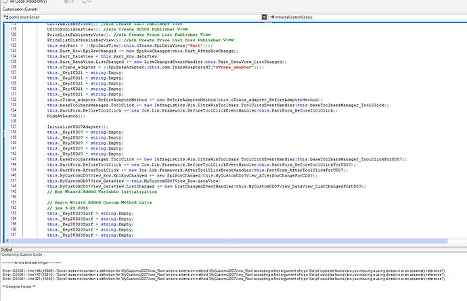Click the End Wizard Added Variable Initialization comment
The image size is (467, 301).
click(102, 191)
